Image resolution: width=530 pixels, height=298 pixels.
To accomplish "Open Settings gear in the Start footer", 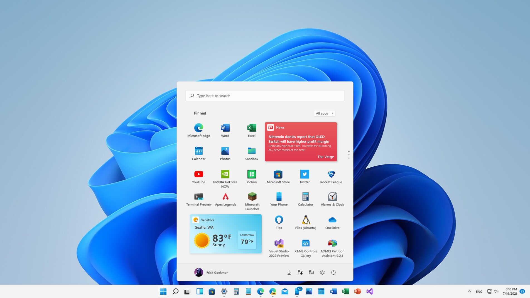I will click(322, 272).
